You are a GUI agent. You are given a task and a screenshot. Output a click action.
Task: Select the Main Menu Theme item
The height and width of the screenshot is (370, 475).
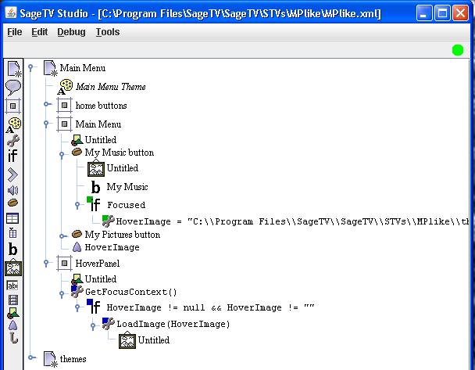click(x=110, y=87)
